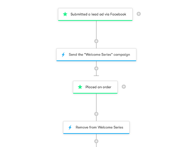Open the Send the "Welcome Series" campaign action
The height and width of the screenshot is (147, 189).
[96, 55]
